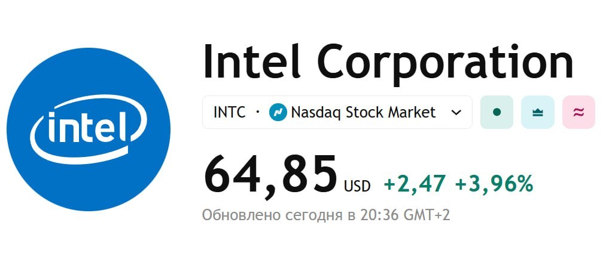This screenshot has width=609, height=253.
Task: Click the Nasdaq Stock Market label
Action: tap(363, 112)
